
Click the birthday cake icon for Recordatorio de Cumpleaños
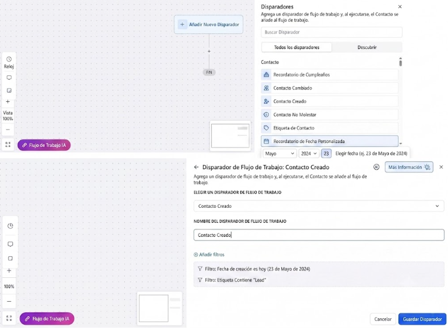coord(266,75)
